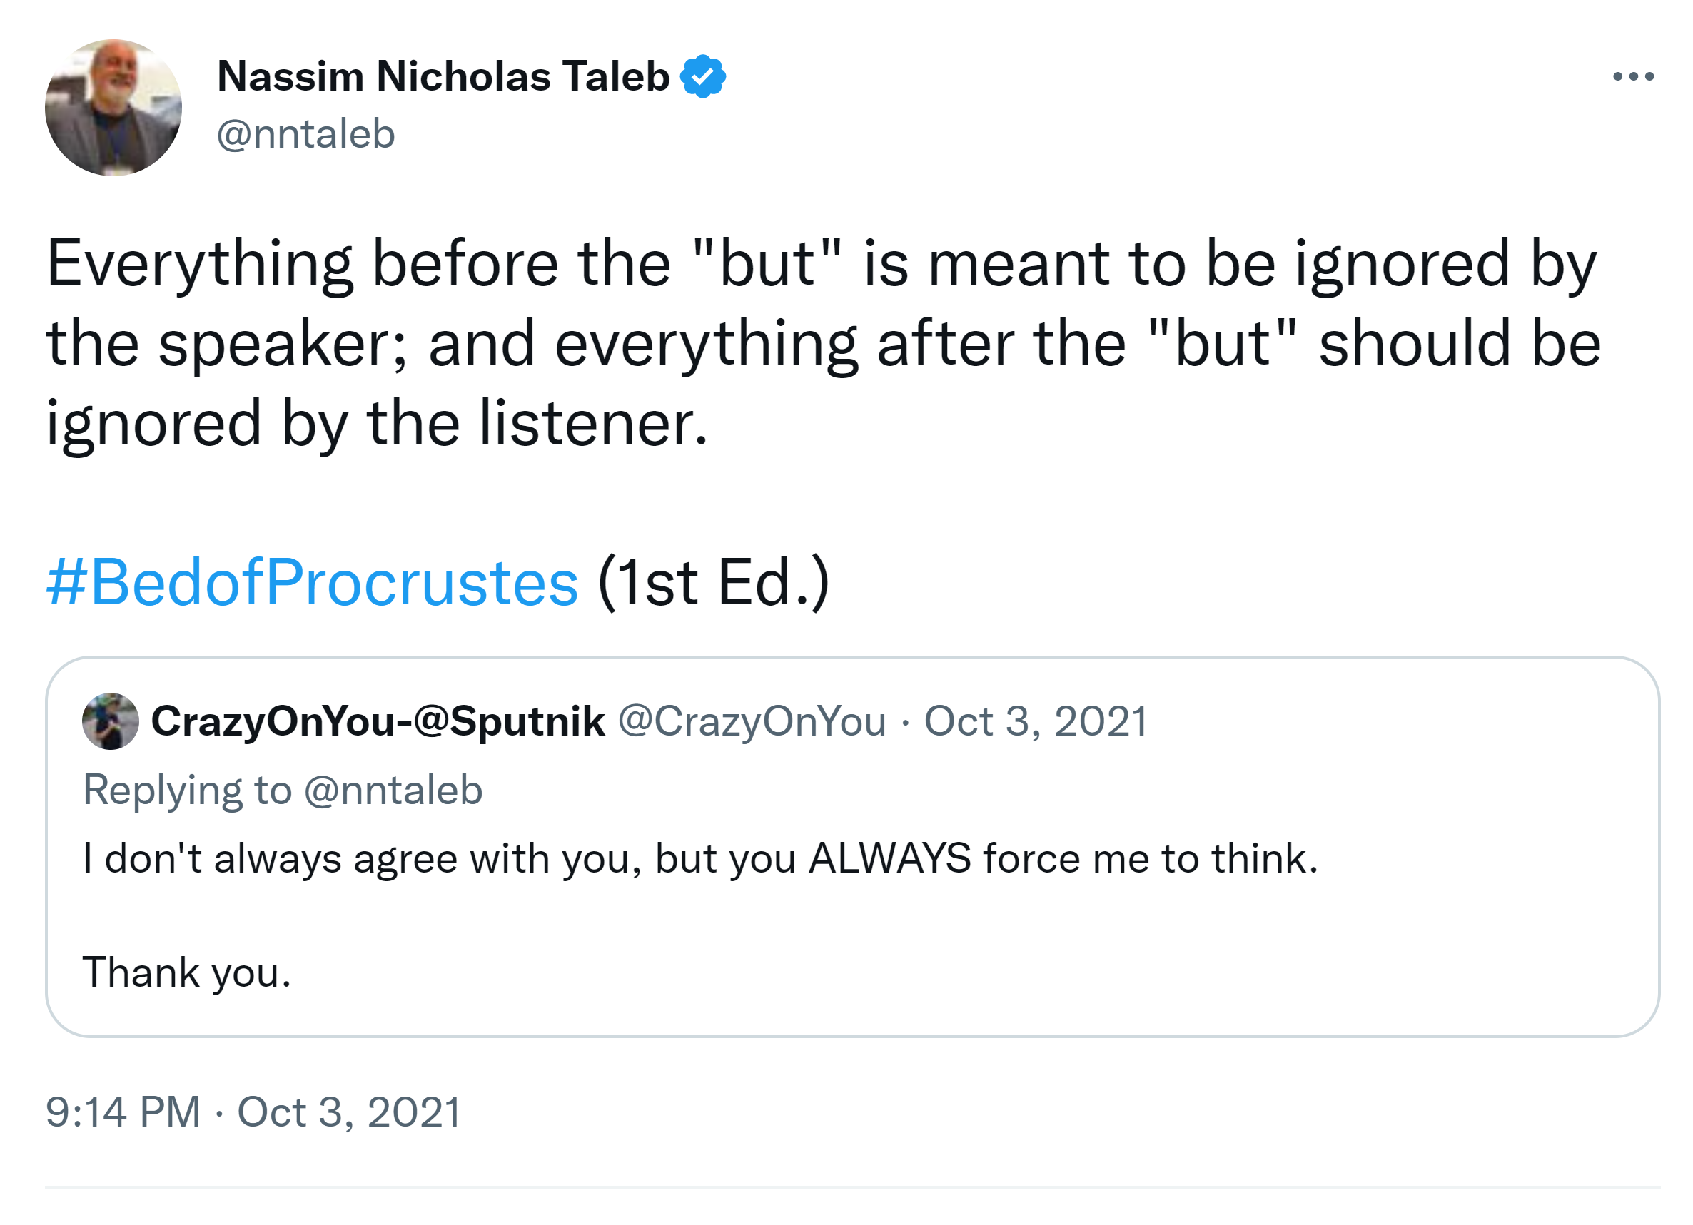
Task: Click the tweet's first line starting "Everything before"
Action: coord(821,264)
